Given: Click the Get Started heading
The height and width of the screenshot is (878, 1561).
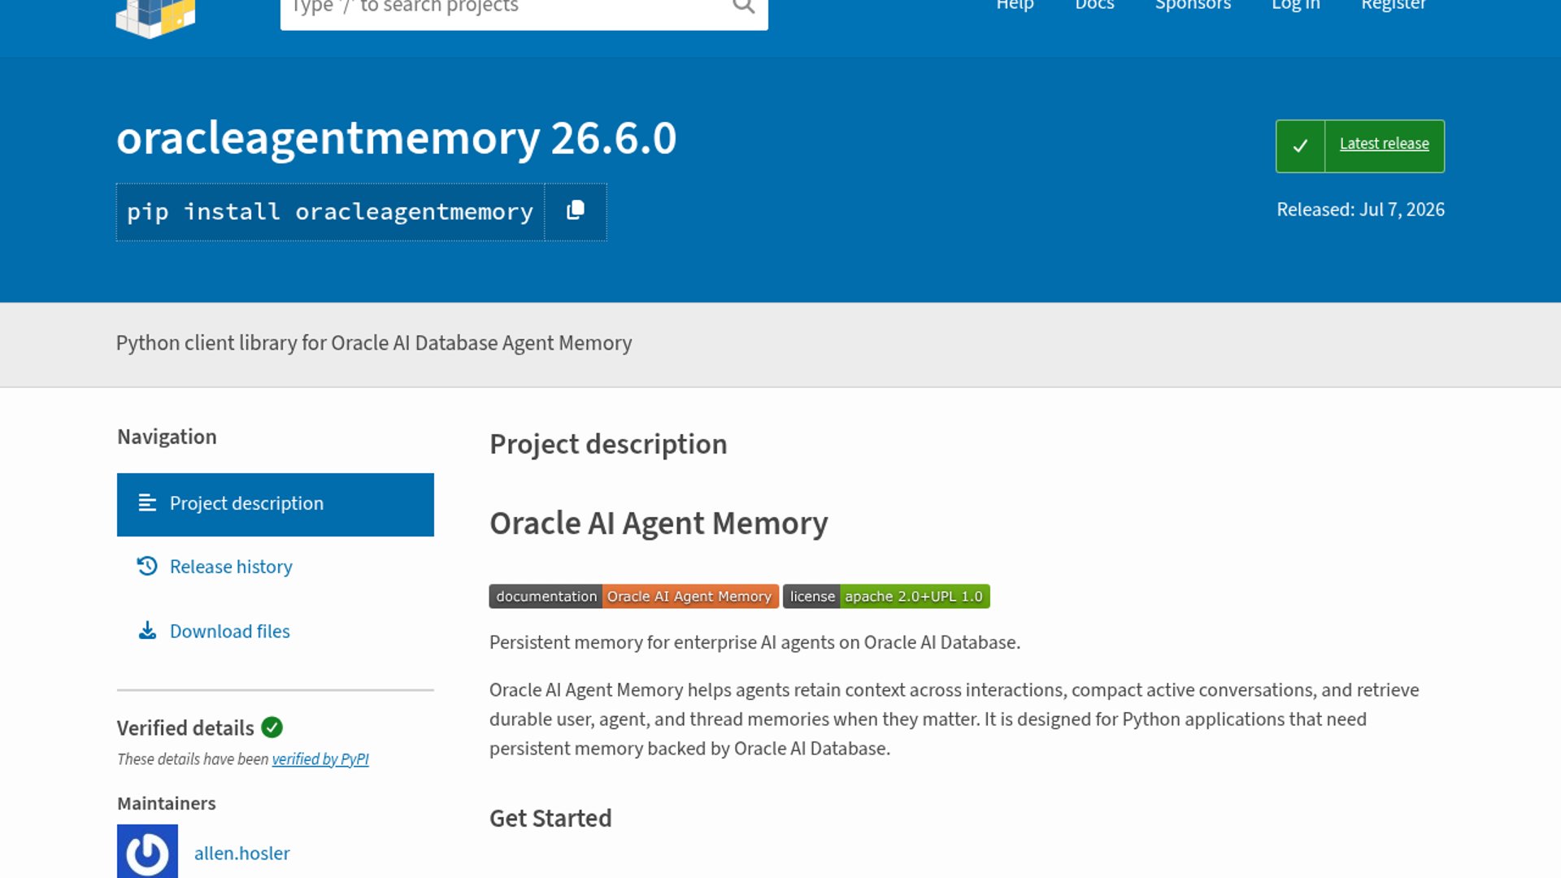Looking at the screenshot, I should coord(550,819).
